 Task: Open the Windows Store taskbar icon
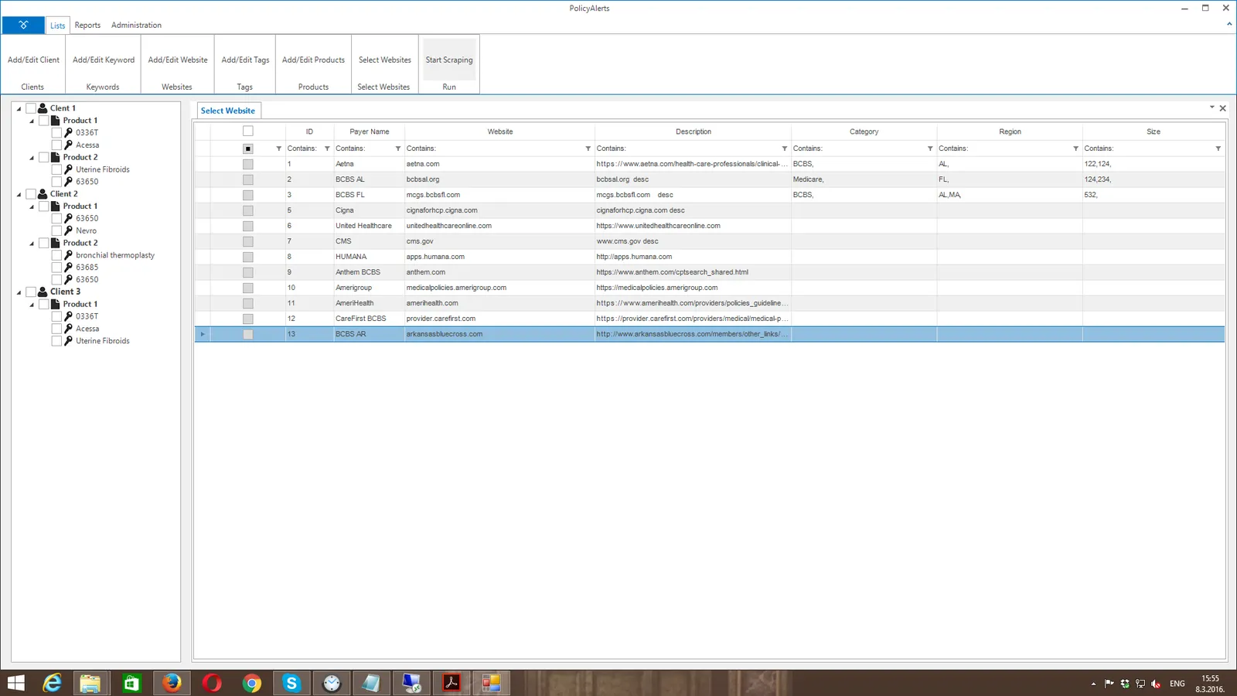131,683
